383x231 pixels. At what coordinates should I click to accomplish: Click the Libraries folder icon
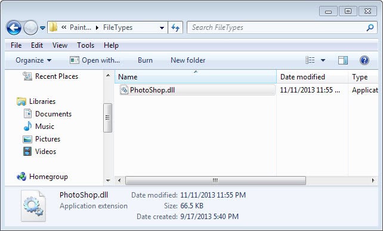21,101
